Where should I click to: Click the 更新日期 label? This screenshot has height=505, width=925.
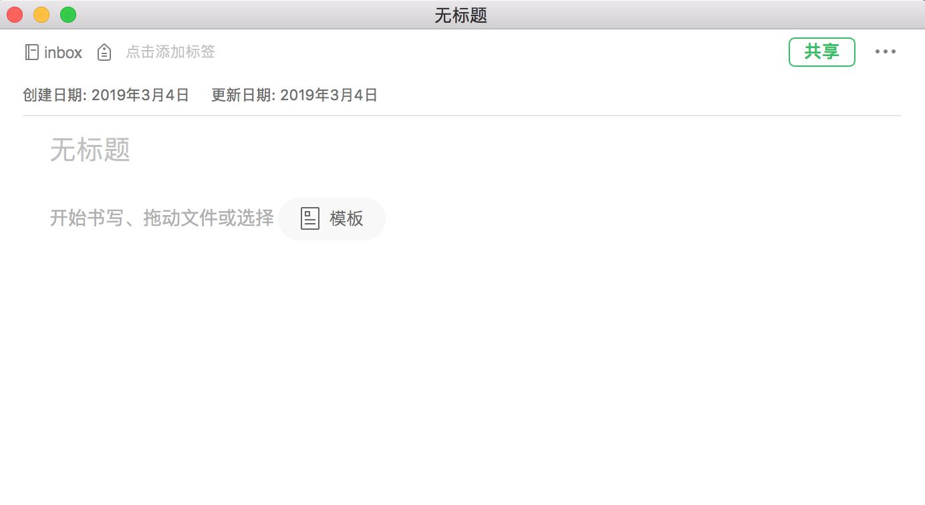[243, 95]
